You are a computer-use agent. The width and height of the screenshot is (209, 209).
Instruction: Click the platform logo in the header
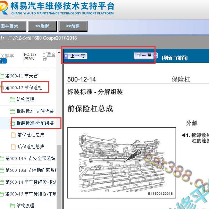4,8
